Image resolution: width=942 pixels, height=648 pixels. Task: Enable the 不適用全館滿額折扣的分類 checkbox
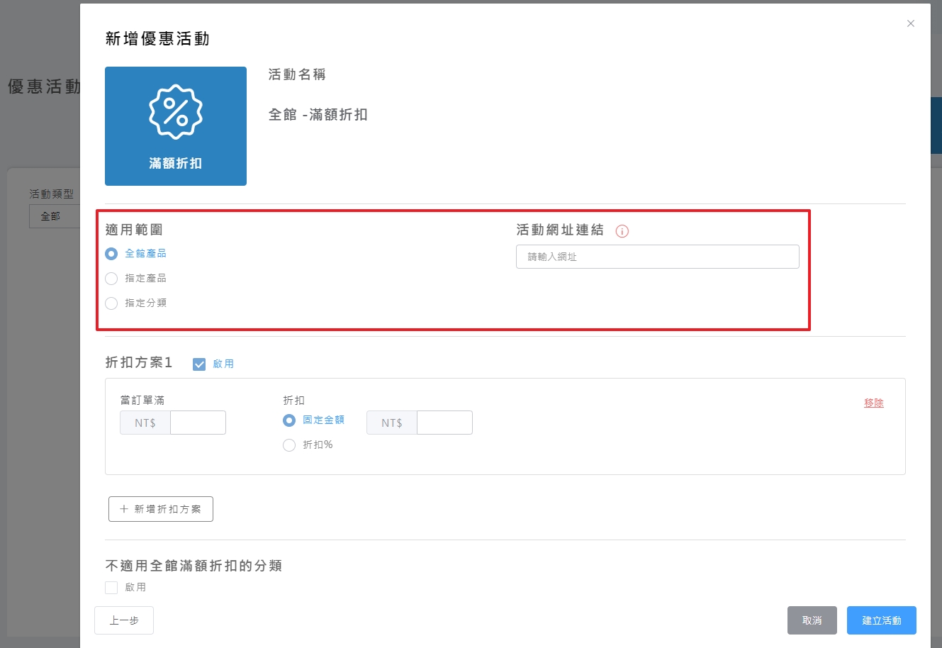pyautogui.click(x=111, y=588)
